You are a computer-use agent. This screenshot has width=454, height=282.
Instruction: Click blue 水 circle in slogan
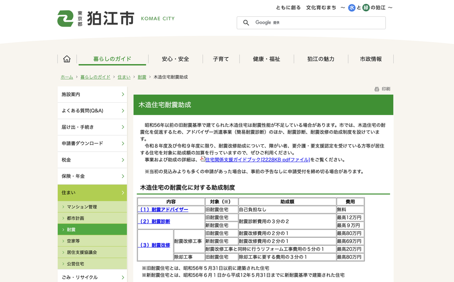[x=352, y=8]
